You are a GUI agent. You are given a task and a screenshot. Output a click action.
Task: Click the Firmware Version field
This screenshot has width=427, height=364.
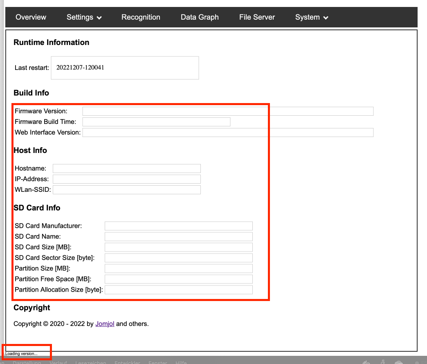228,111
